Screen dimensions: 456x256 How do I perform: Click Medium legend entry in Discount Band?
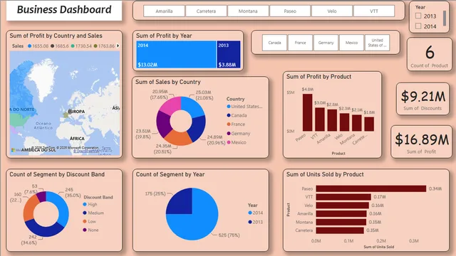point(93,213)
